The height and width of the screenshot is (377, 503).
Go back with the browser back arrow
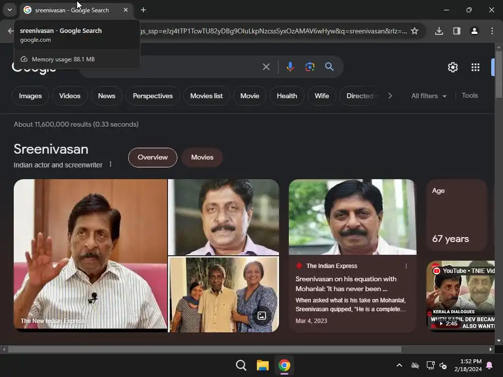(11, 31)
